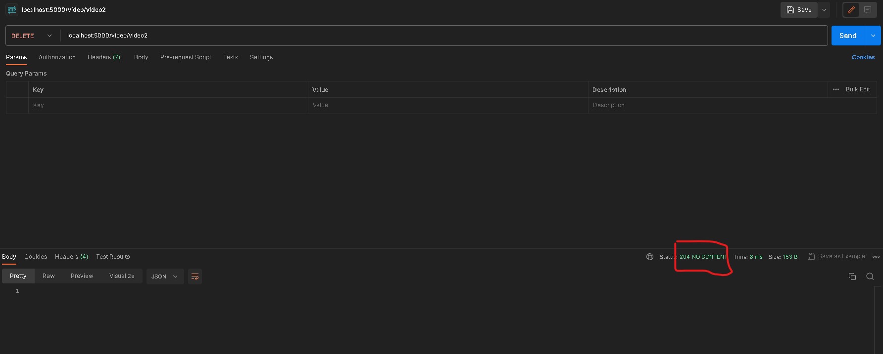Open the three-dot menu beside Bulk Edit
883x354 pixels.
point(836,89)
